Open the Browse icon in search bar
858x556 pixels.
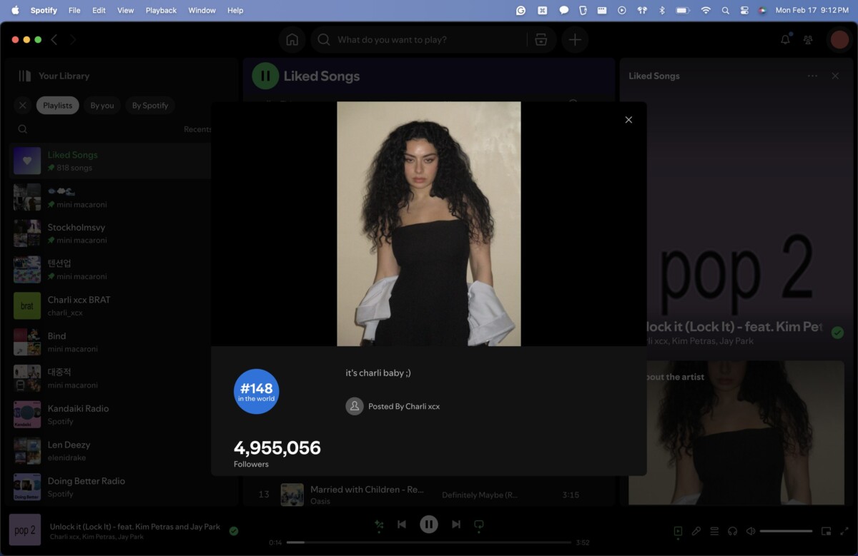[x=541, y=40]
